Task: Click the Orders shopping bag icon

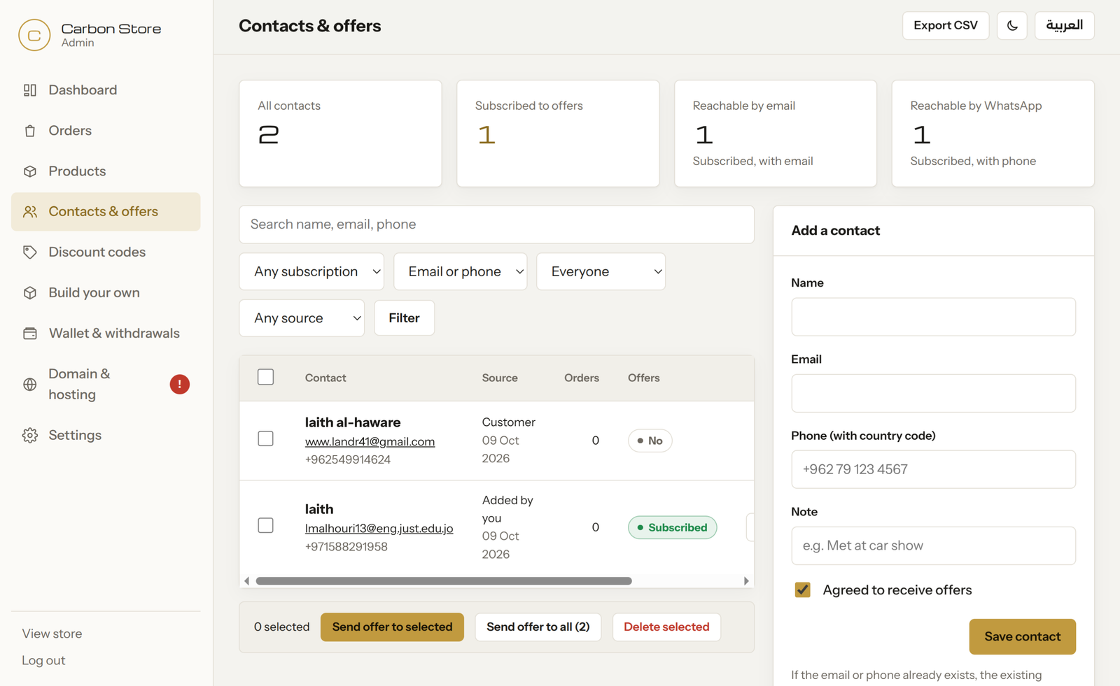Action: coord(30,131)
